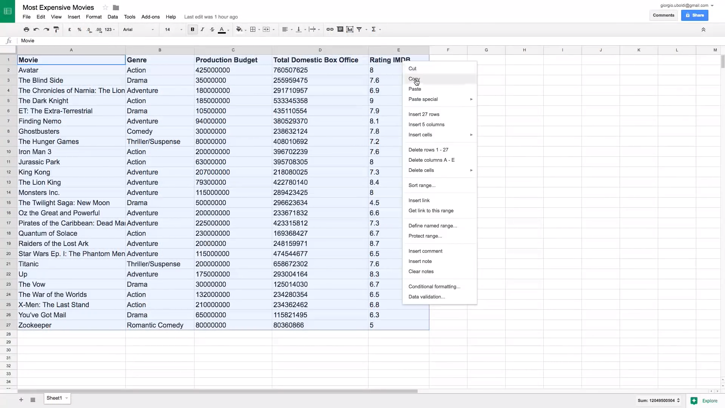Viewport: 725px width, 408px height.
Task: Open the File menu
Action: pos(26,17)
